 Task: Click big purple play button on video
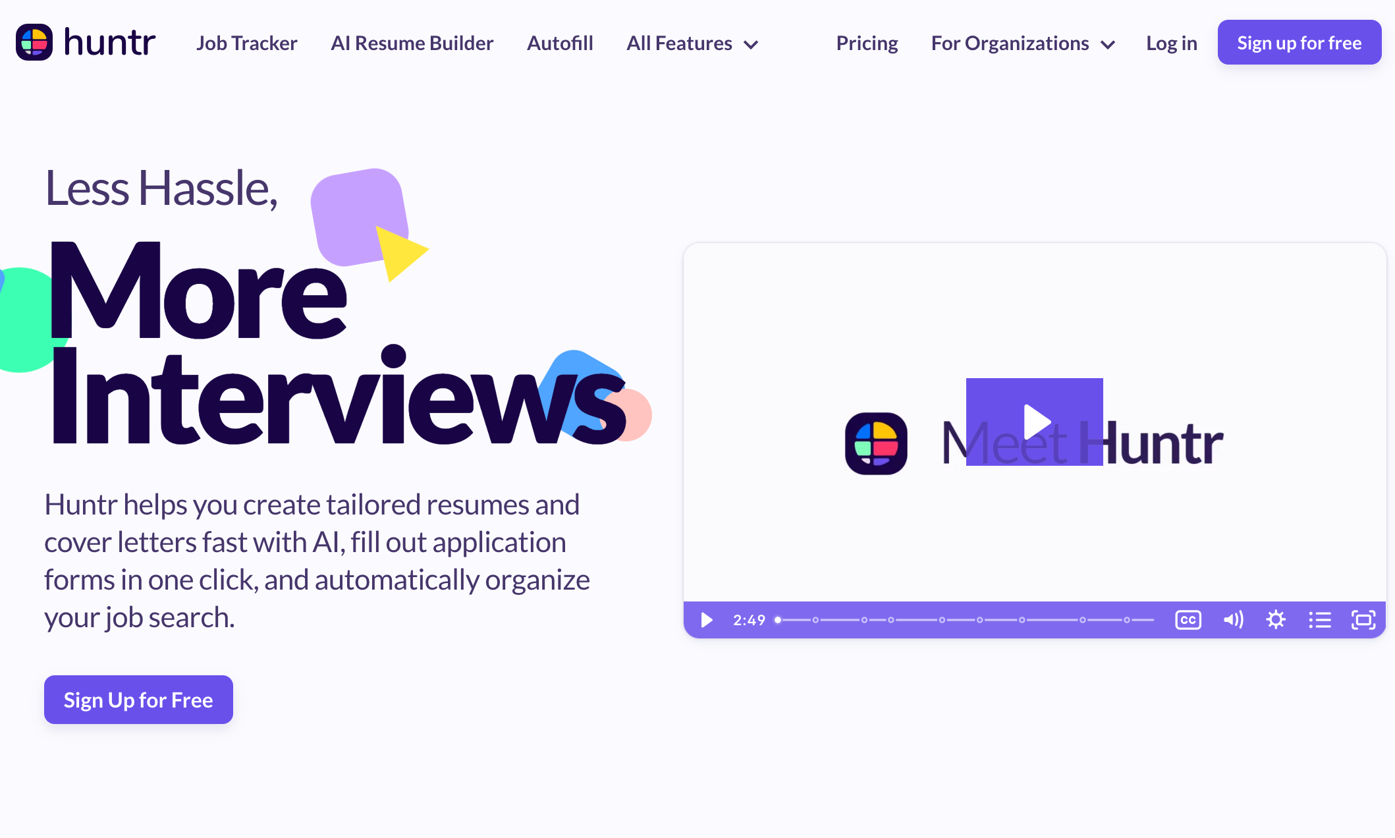point(1034,422)
